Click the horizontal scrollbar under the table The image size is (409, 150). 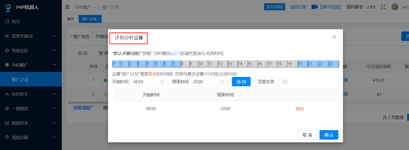coord(88,103)
